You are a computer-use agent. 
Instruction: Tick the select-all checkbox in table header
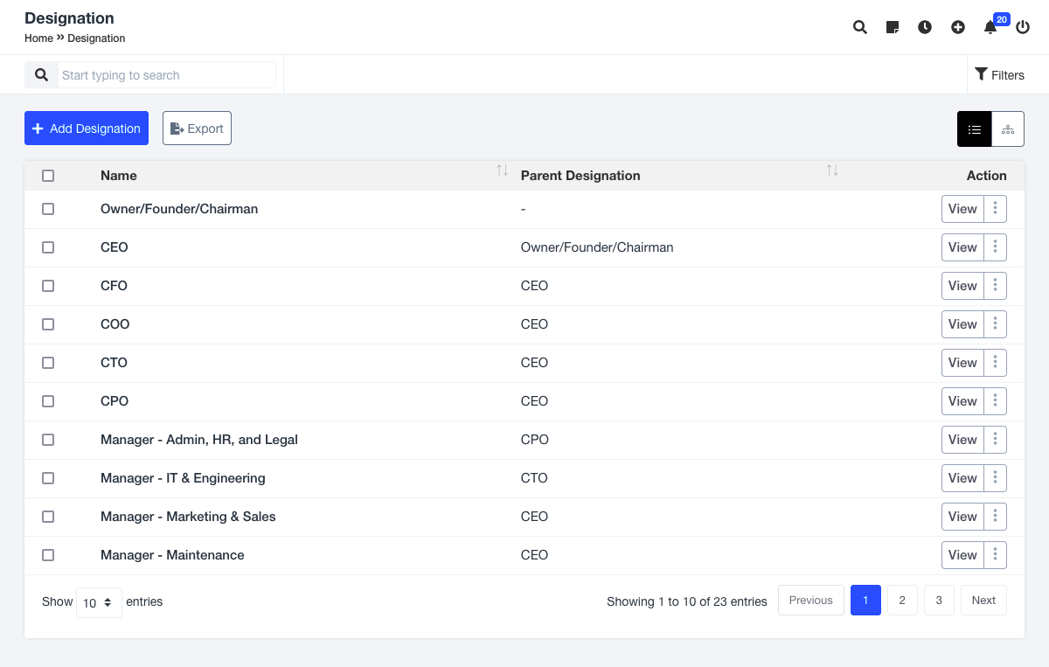click(48, 176)
